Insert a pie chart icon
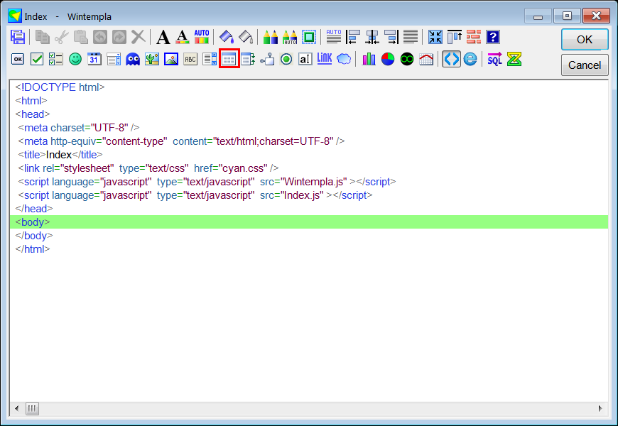 click(x=388, y=60)
